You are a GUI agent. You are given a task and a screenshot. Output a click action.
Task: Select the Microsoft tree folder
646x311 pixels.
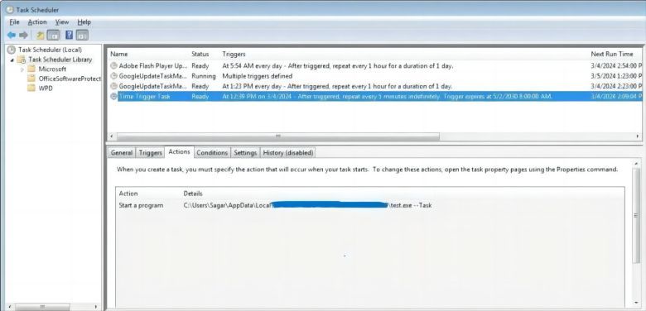pyautogui.click(x=52, y=69)
